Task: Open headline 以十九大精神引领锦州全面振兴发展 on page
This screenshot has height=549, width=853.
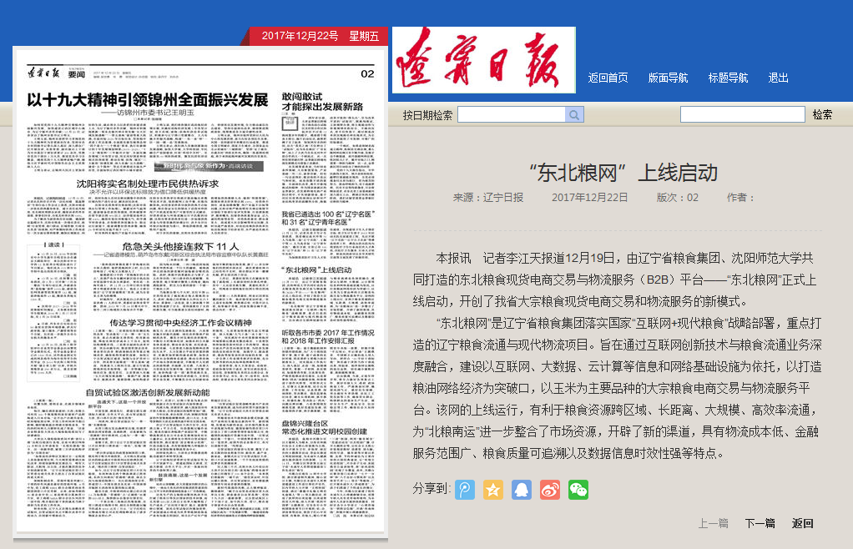Action: (148, 100)
